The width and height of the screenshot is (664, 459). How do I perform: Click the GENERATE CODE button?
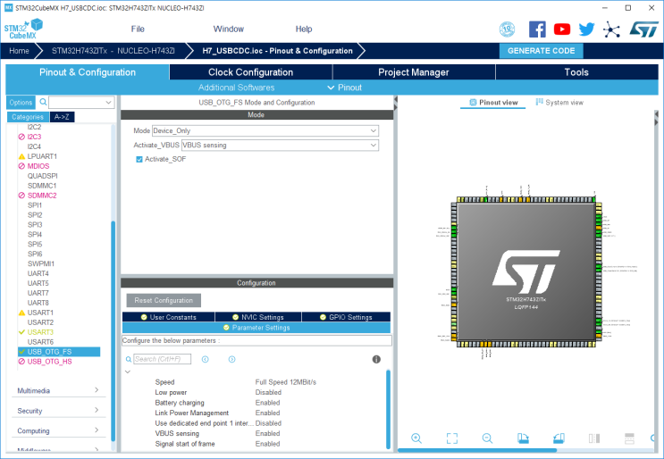click(x=542, y=51)
